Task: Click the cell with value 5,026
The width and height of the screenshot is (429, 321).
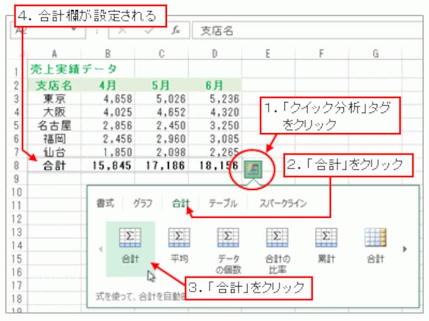Action: 161,98
